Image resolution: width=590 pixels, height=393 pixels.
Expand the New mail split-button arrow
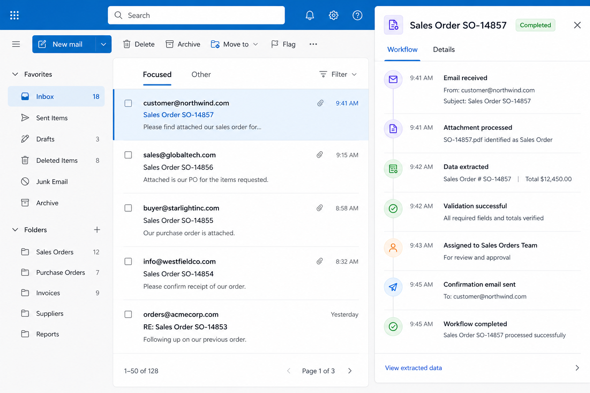(x=103, y=44)
